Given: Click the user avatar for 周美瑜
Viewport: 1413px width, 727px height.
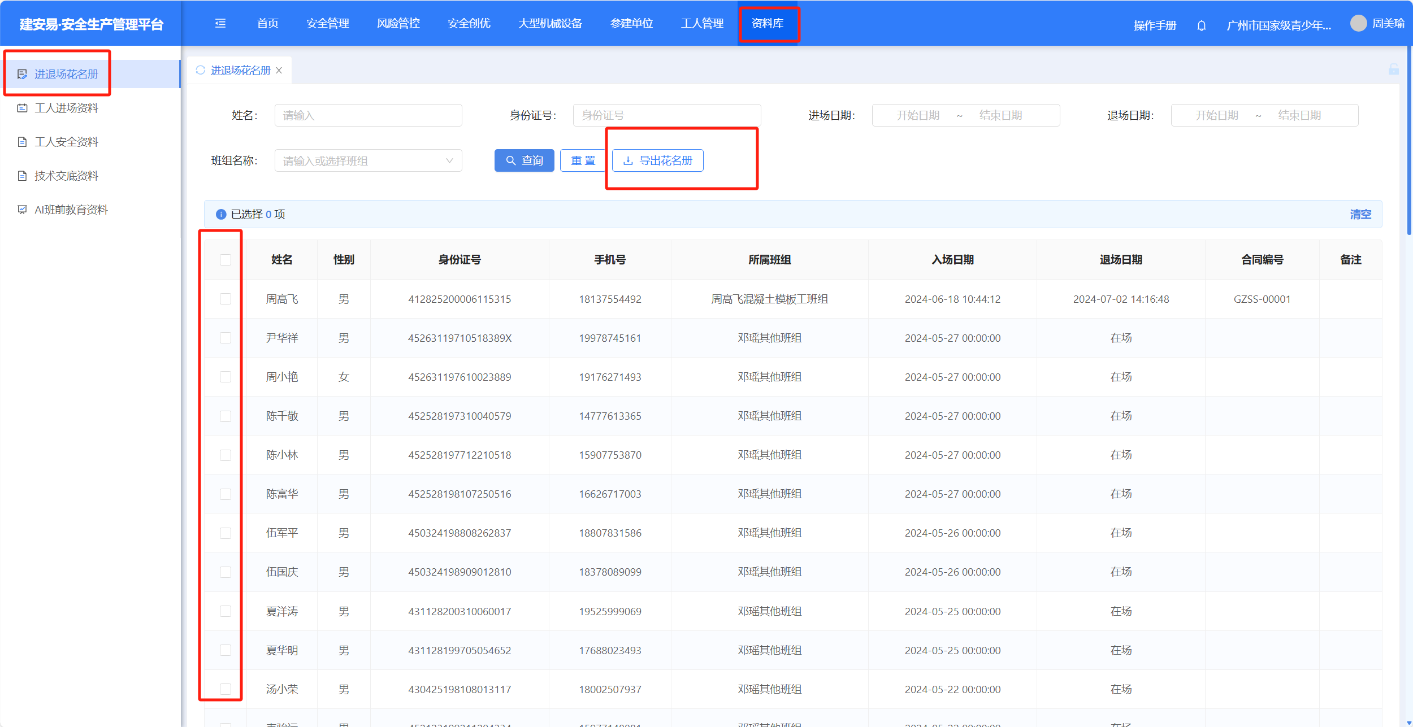Looking at the screenshot, I should 1358,23.
